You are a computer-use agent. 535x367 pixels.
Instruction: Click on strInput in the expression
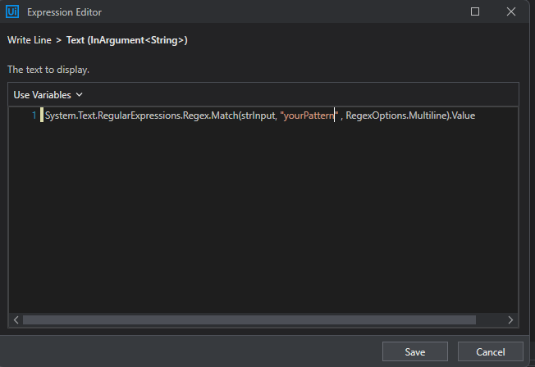258,116
